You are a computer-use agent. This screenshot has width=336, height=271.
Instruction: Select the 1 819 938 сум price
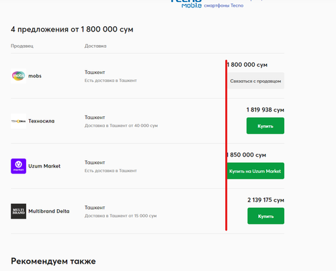pyautogui.click(x=265, y=110)
